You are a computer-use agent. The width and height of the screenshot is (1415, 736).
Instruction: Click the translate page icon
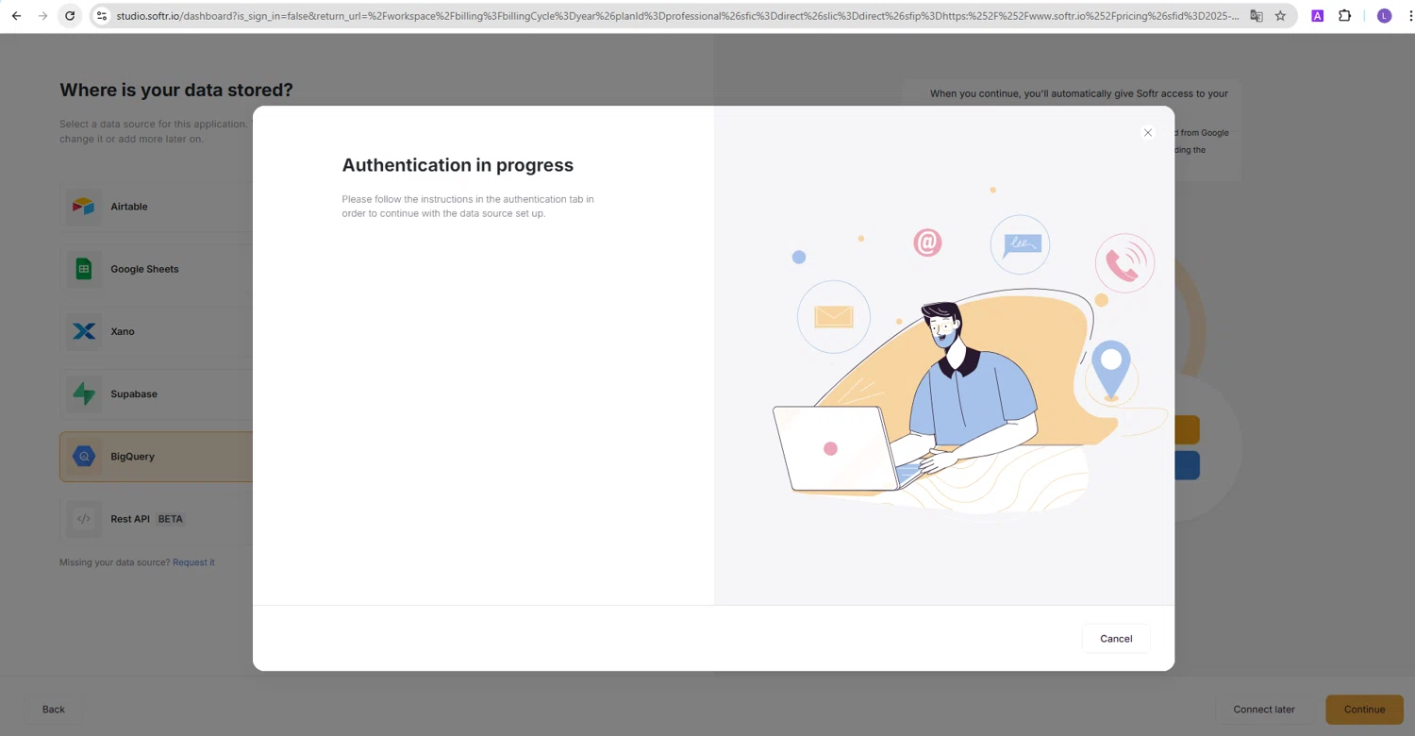coord(1257,16)
